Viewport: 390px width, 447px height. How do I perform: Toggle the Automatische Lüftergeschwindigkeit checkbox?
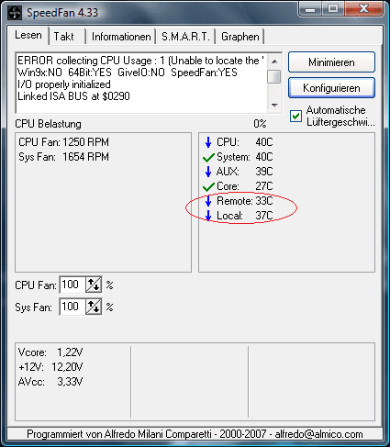pos(295,117)
